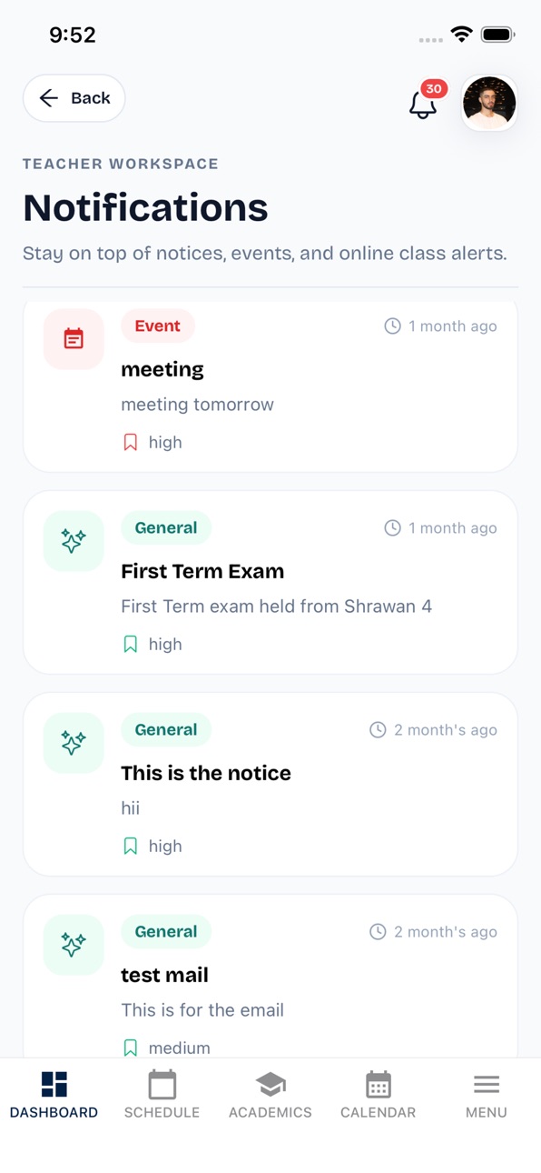The image size is (541, 1173).
Task: Go back using the Back button
Action: click(74, 98)
